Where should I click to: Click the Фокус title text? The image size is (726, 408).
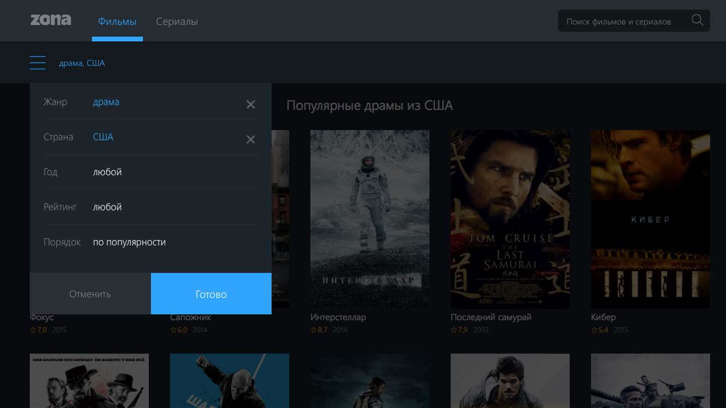pyautogui.click(x=42, y=318)
